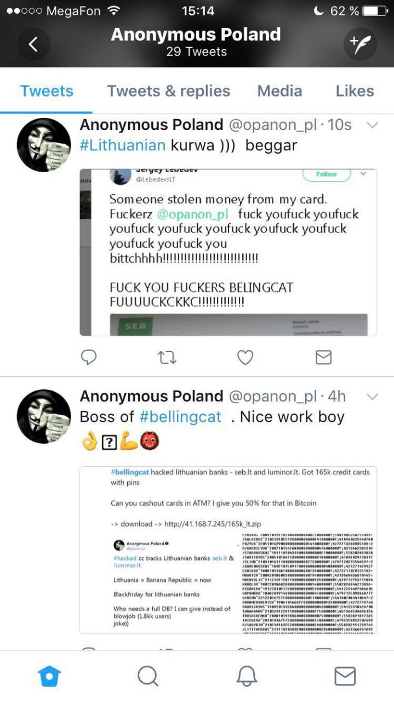This screenshot has width=394, height=702.
Task: Open the embedded screenshot in the first tweet
Action: (228, 252)
